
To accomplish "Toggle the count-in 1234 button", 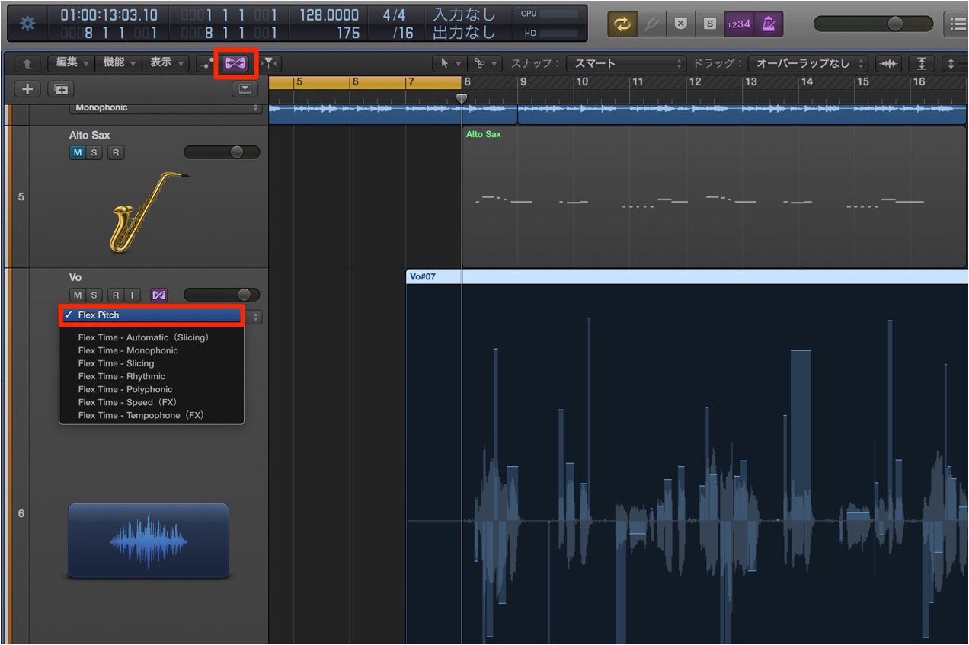I will tap(738, 24).
